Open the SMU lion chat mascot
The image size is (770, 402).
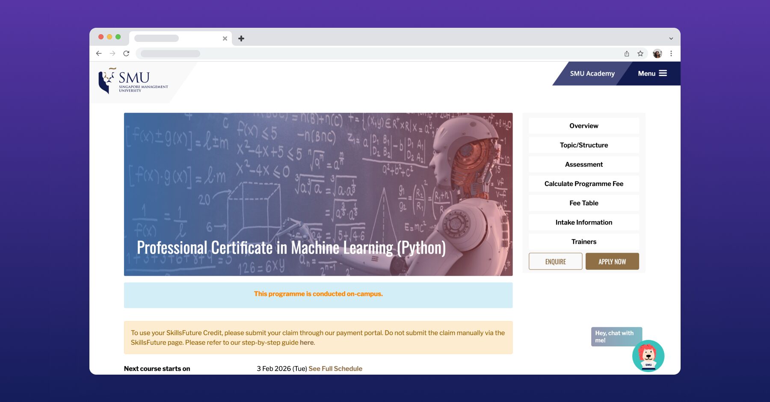click(648, 356)
